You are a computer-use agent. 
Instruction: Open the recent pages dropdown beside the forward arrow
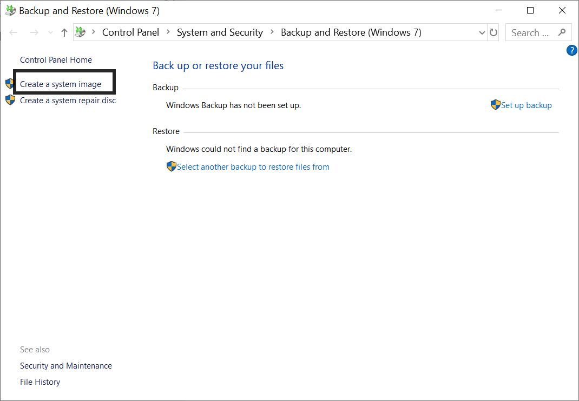(x=50, y=32)
